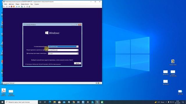Viewport: 186px width, 104px height.
Task: Click the taskbar search box
Action: pos(21,102)
